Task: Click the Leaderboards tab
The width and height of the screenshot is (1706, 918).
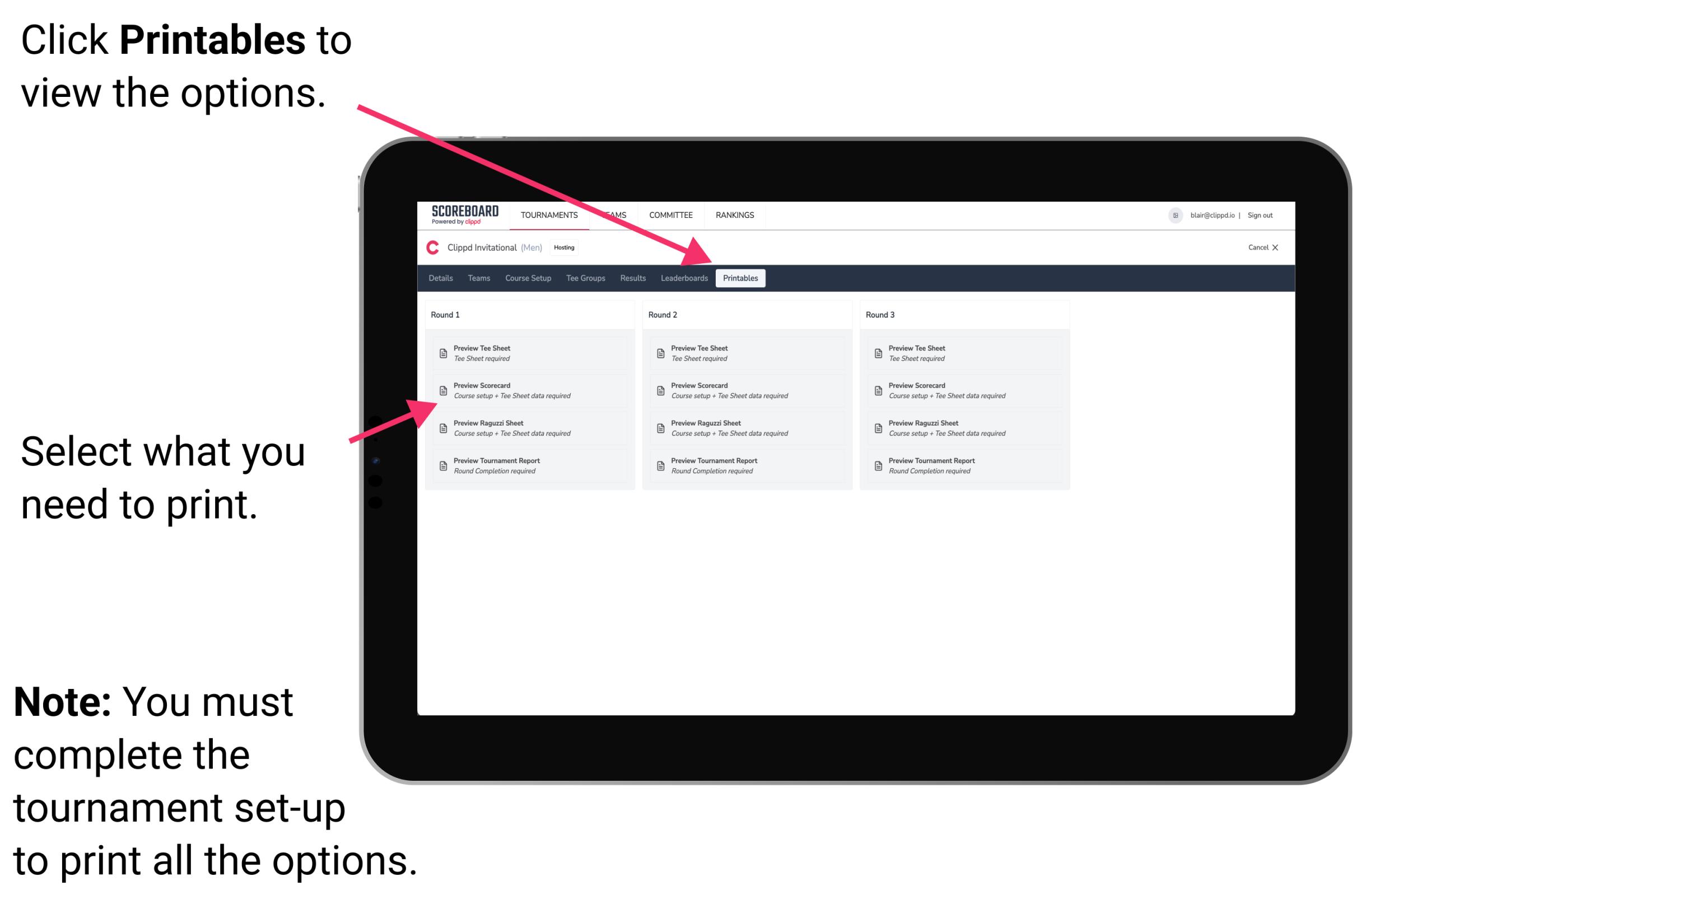Action: (x=684, y=278)
